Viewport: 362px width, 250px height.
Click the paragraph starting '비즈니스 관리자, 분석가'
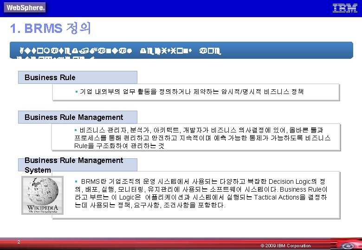(x=202, y=138)
